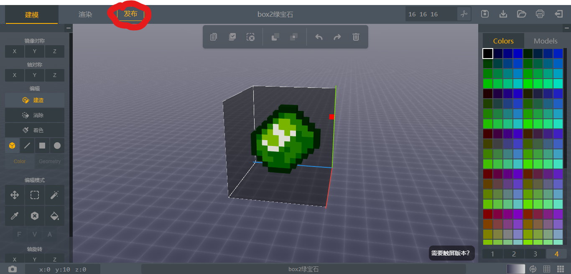
Task: Choose the paint bucket fill tool
Action: [55, 216]
